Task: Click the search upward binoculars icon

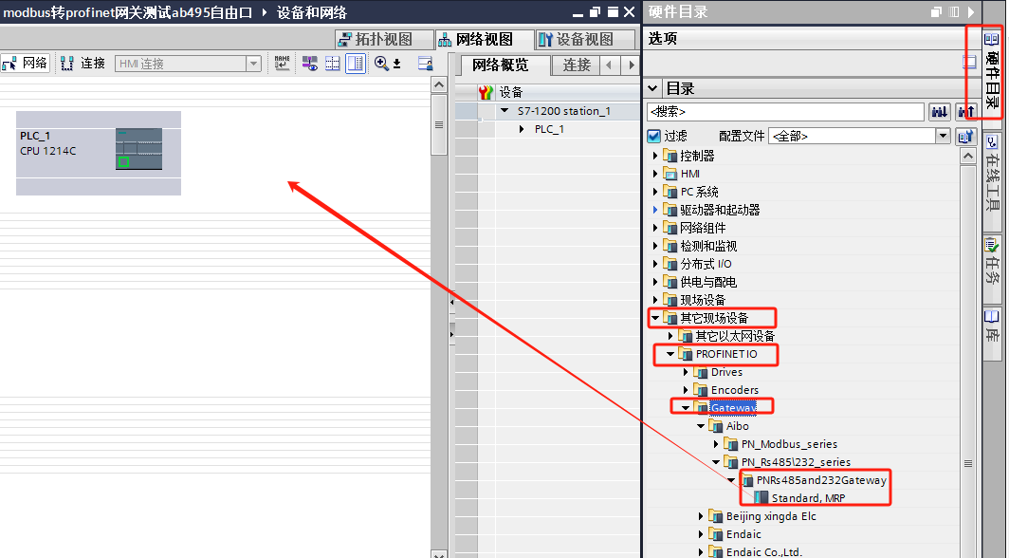Action: pos(965,112)
